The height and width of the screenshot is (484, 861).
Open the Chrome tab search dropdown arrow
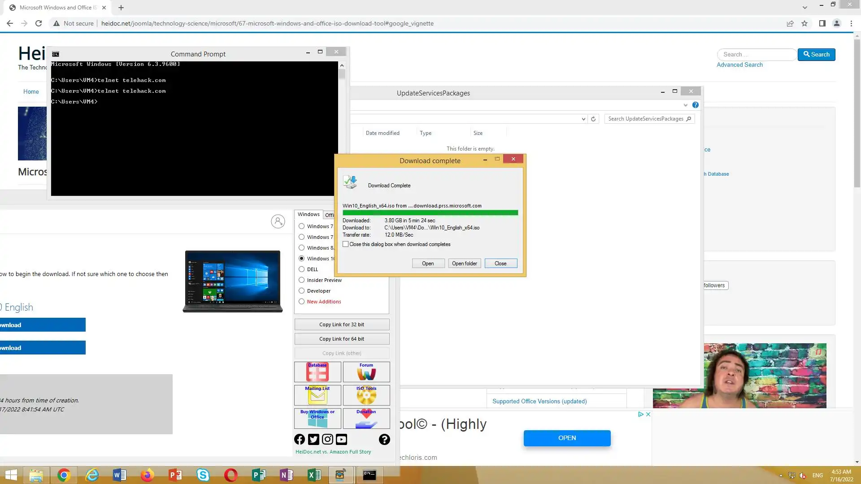804,8
